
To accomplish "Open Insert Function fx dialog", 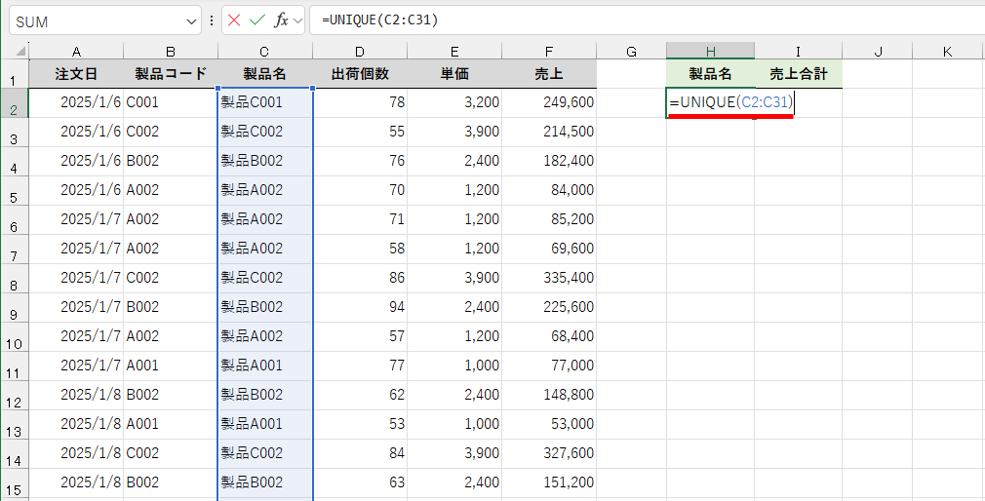I will (282, 20).
